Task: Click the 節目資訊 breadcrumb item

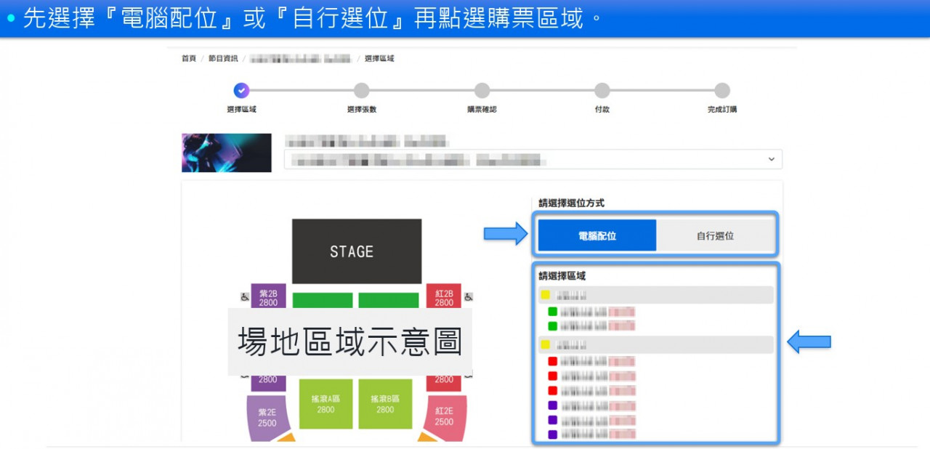Action: click(x=222, y=58)
